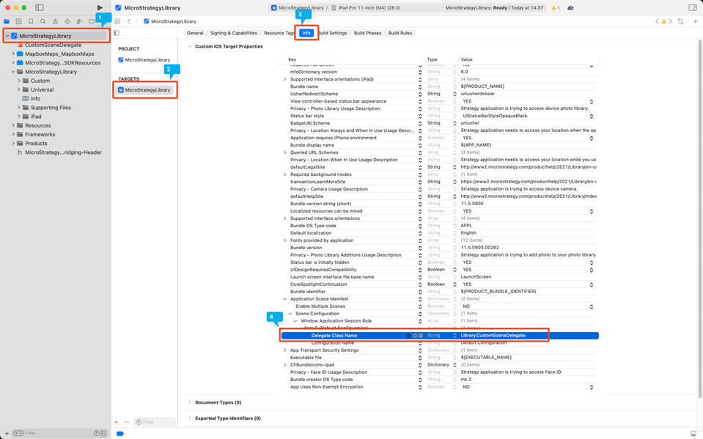
Task: Collapse Application Scene Manifest row
Action: coord(284,299)
